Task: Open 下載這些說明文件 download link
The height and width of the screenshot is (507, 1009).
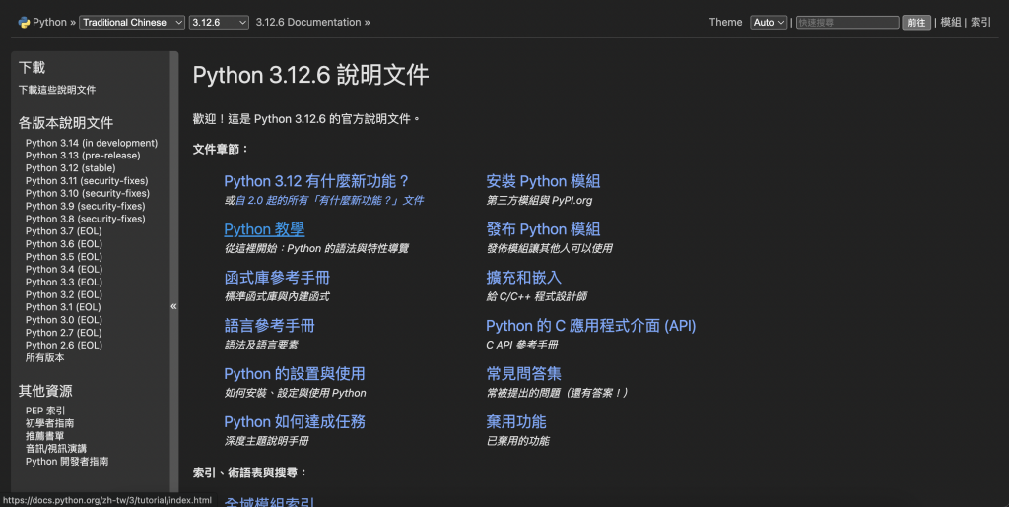Action: click(x=57, y=90)
